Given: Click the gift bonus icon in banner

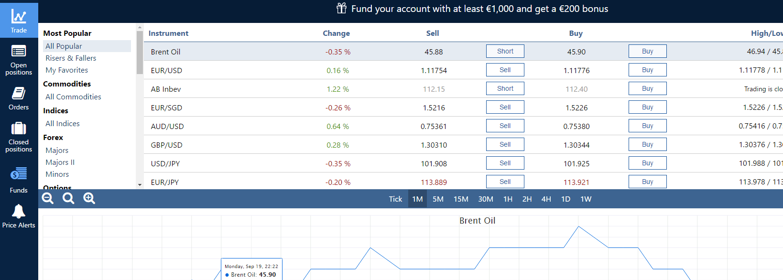Looking at the screenshot, I should 341,8.
